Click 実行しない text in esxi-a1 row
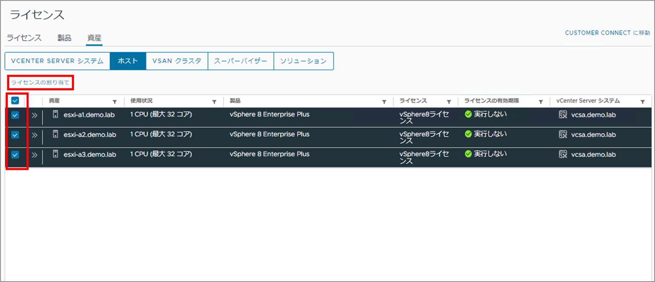655x282 pixels. coord(490,114)
